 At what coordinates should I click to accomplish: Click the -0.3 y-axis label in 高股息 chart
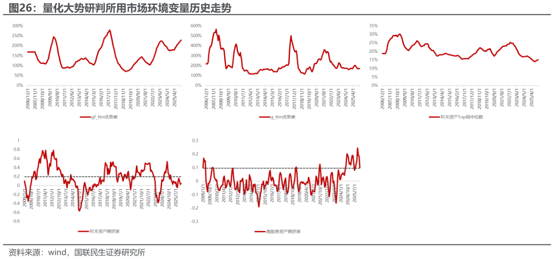click(x=194, y=221)
